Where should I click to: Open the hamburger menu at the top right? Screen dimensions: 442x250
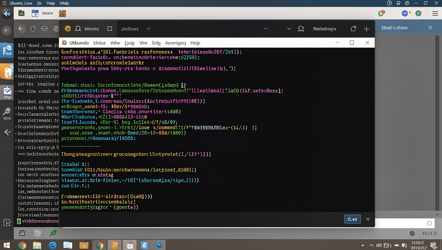click(x=435, y=13)
